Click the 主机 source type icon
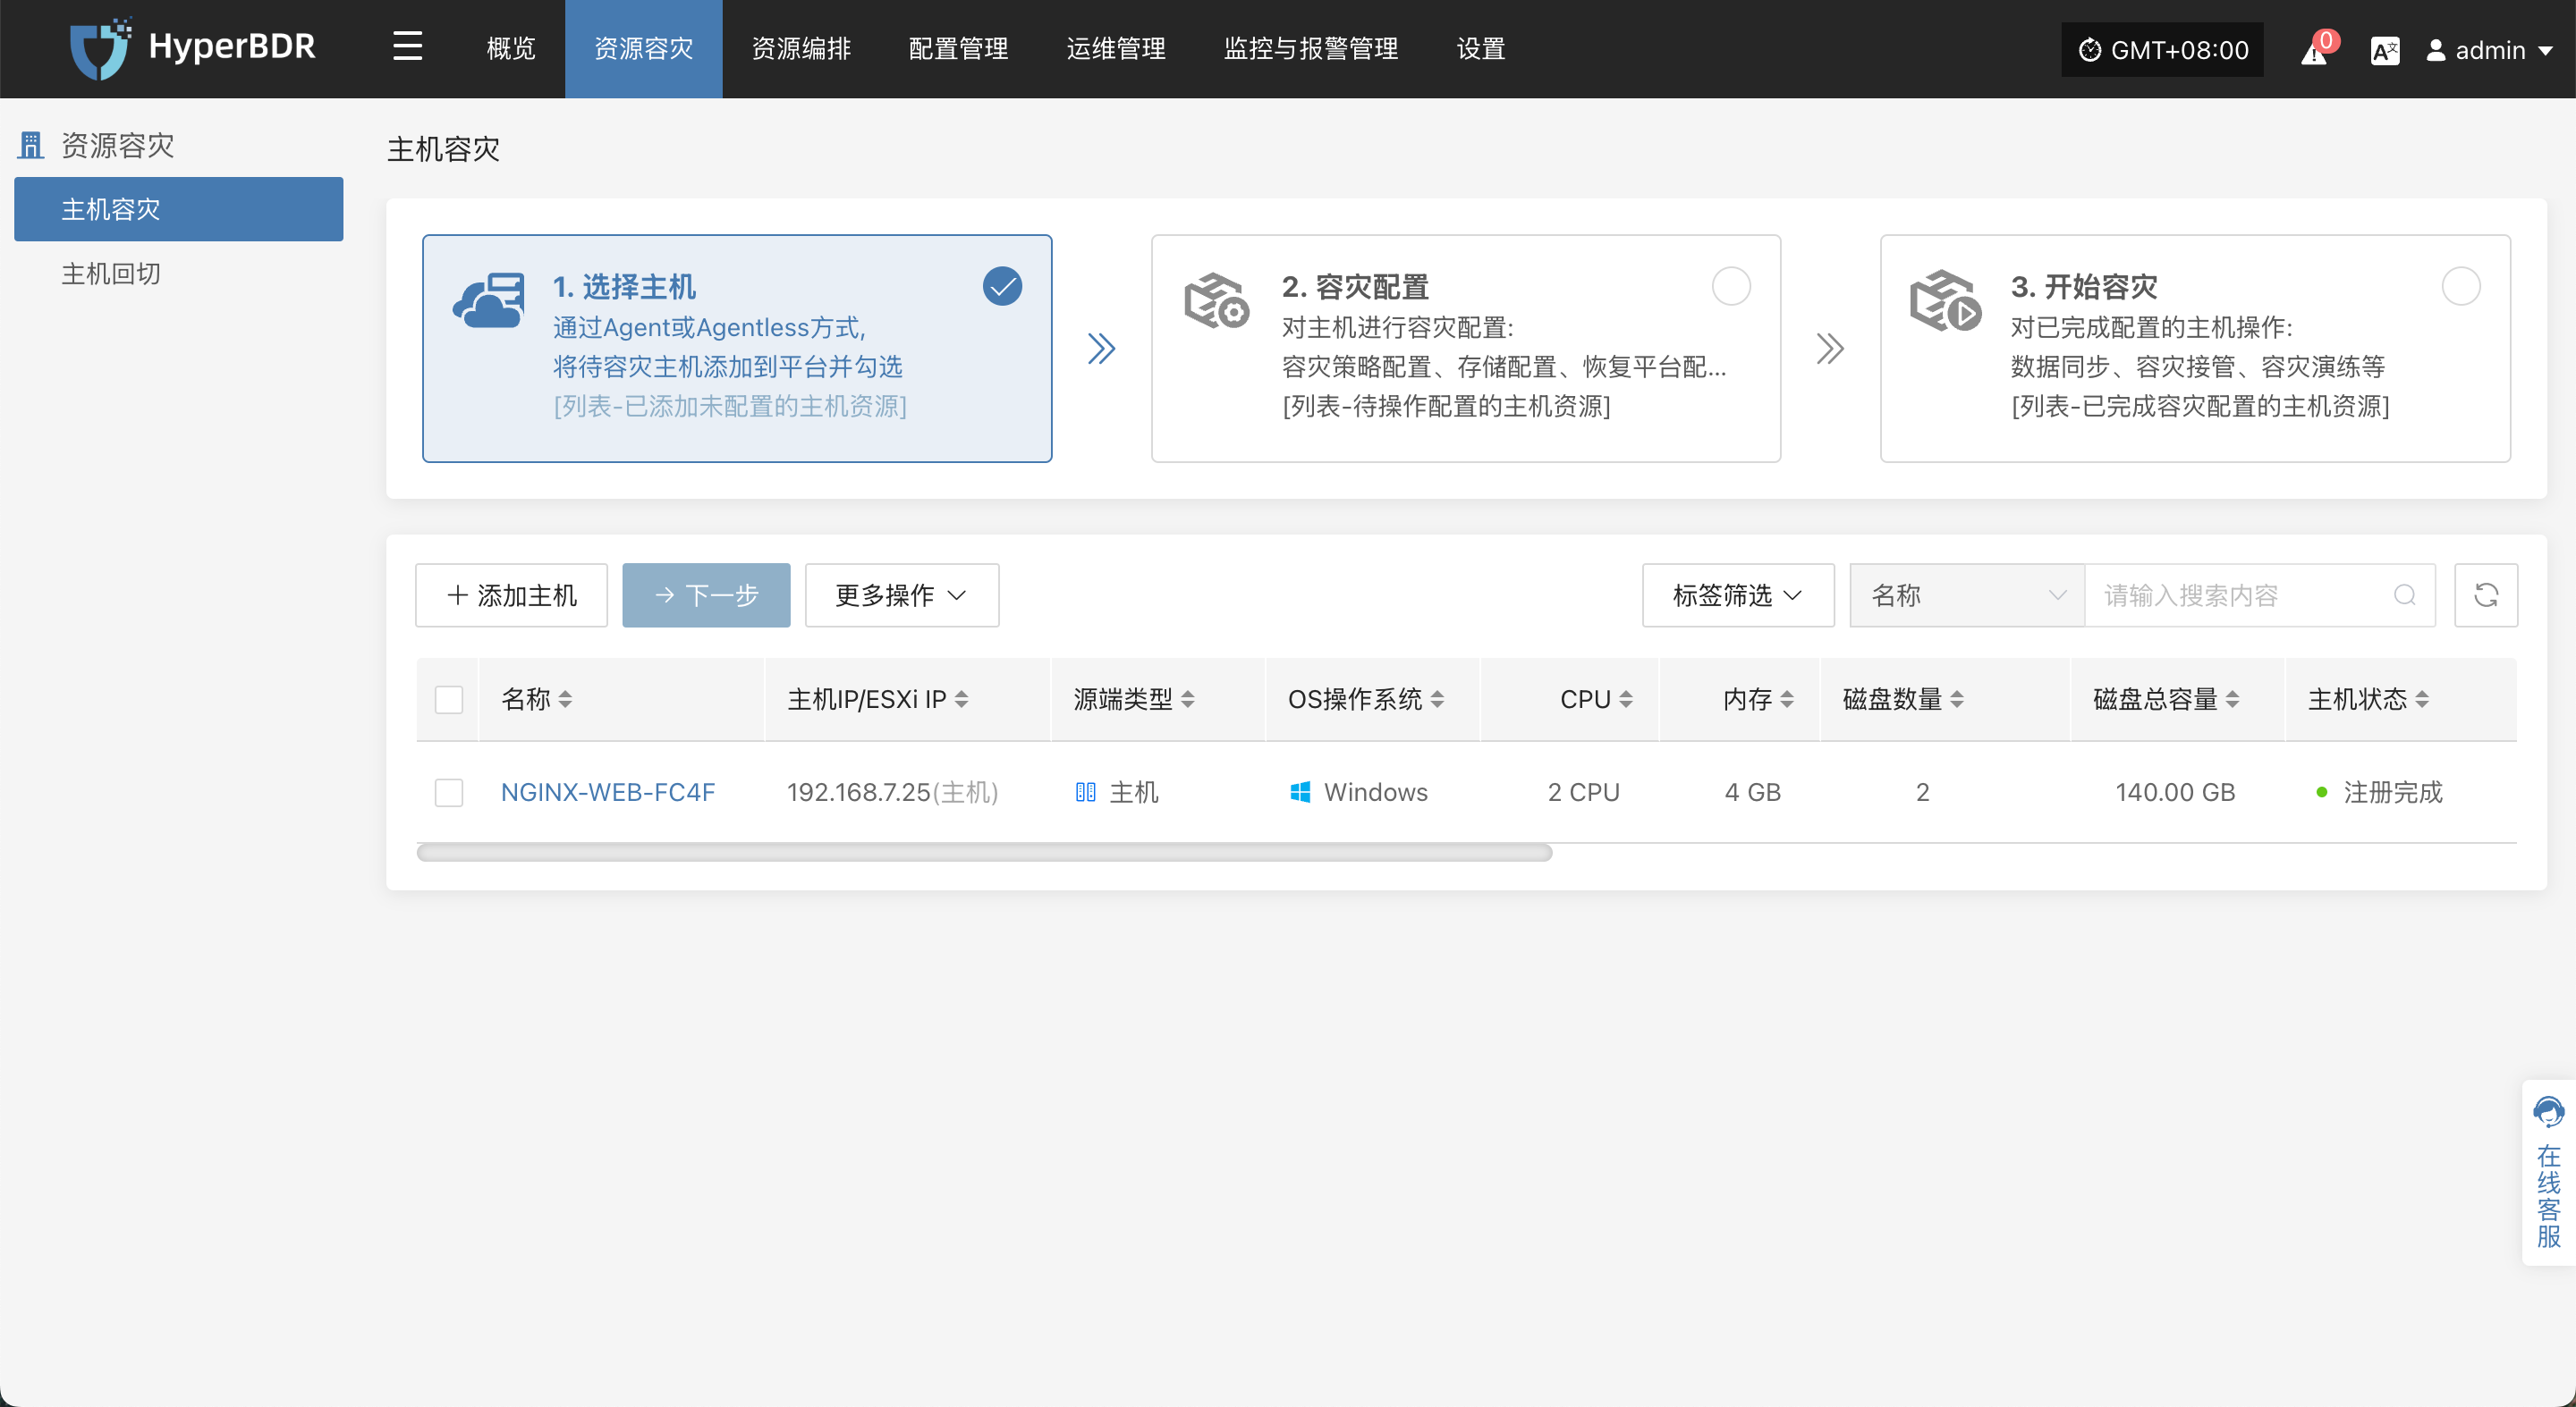This screenshot has height=1407, width=2576. click(x=1085, y=792)
